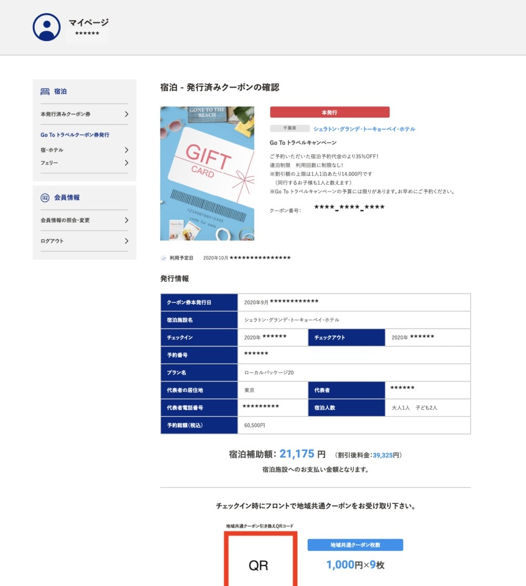Expand the 本発行済みクーポン券 chevron
This screenshot has width=526, height=586.
coord(126,114)
